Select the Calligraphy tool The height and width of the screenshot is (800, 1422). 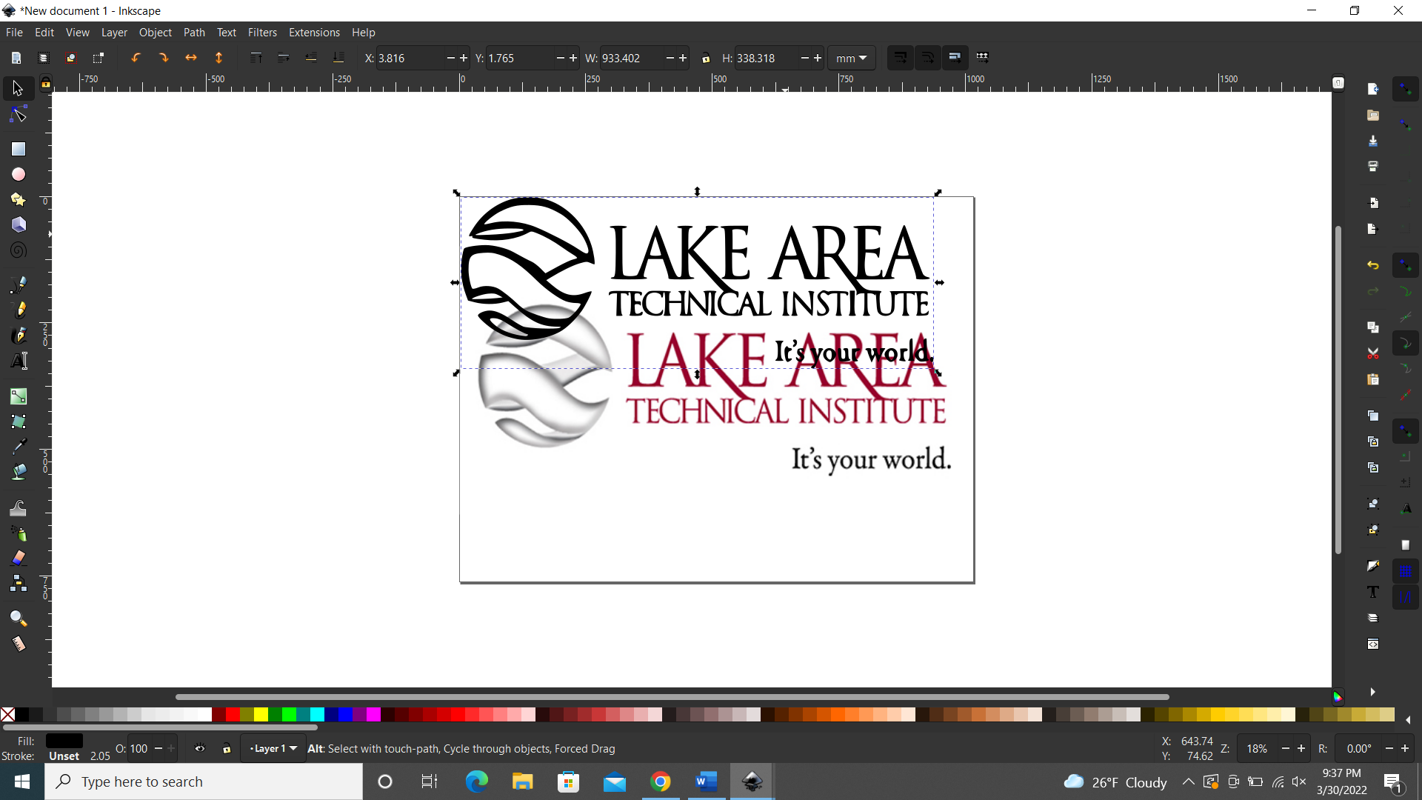(17, 335)
